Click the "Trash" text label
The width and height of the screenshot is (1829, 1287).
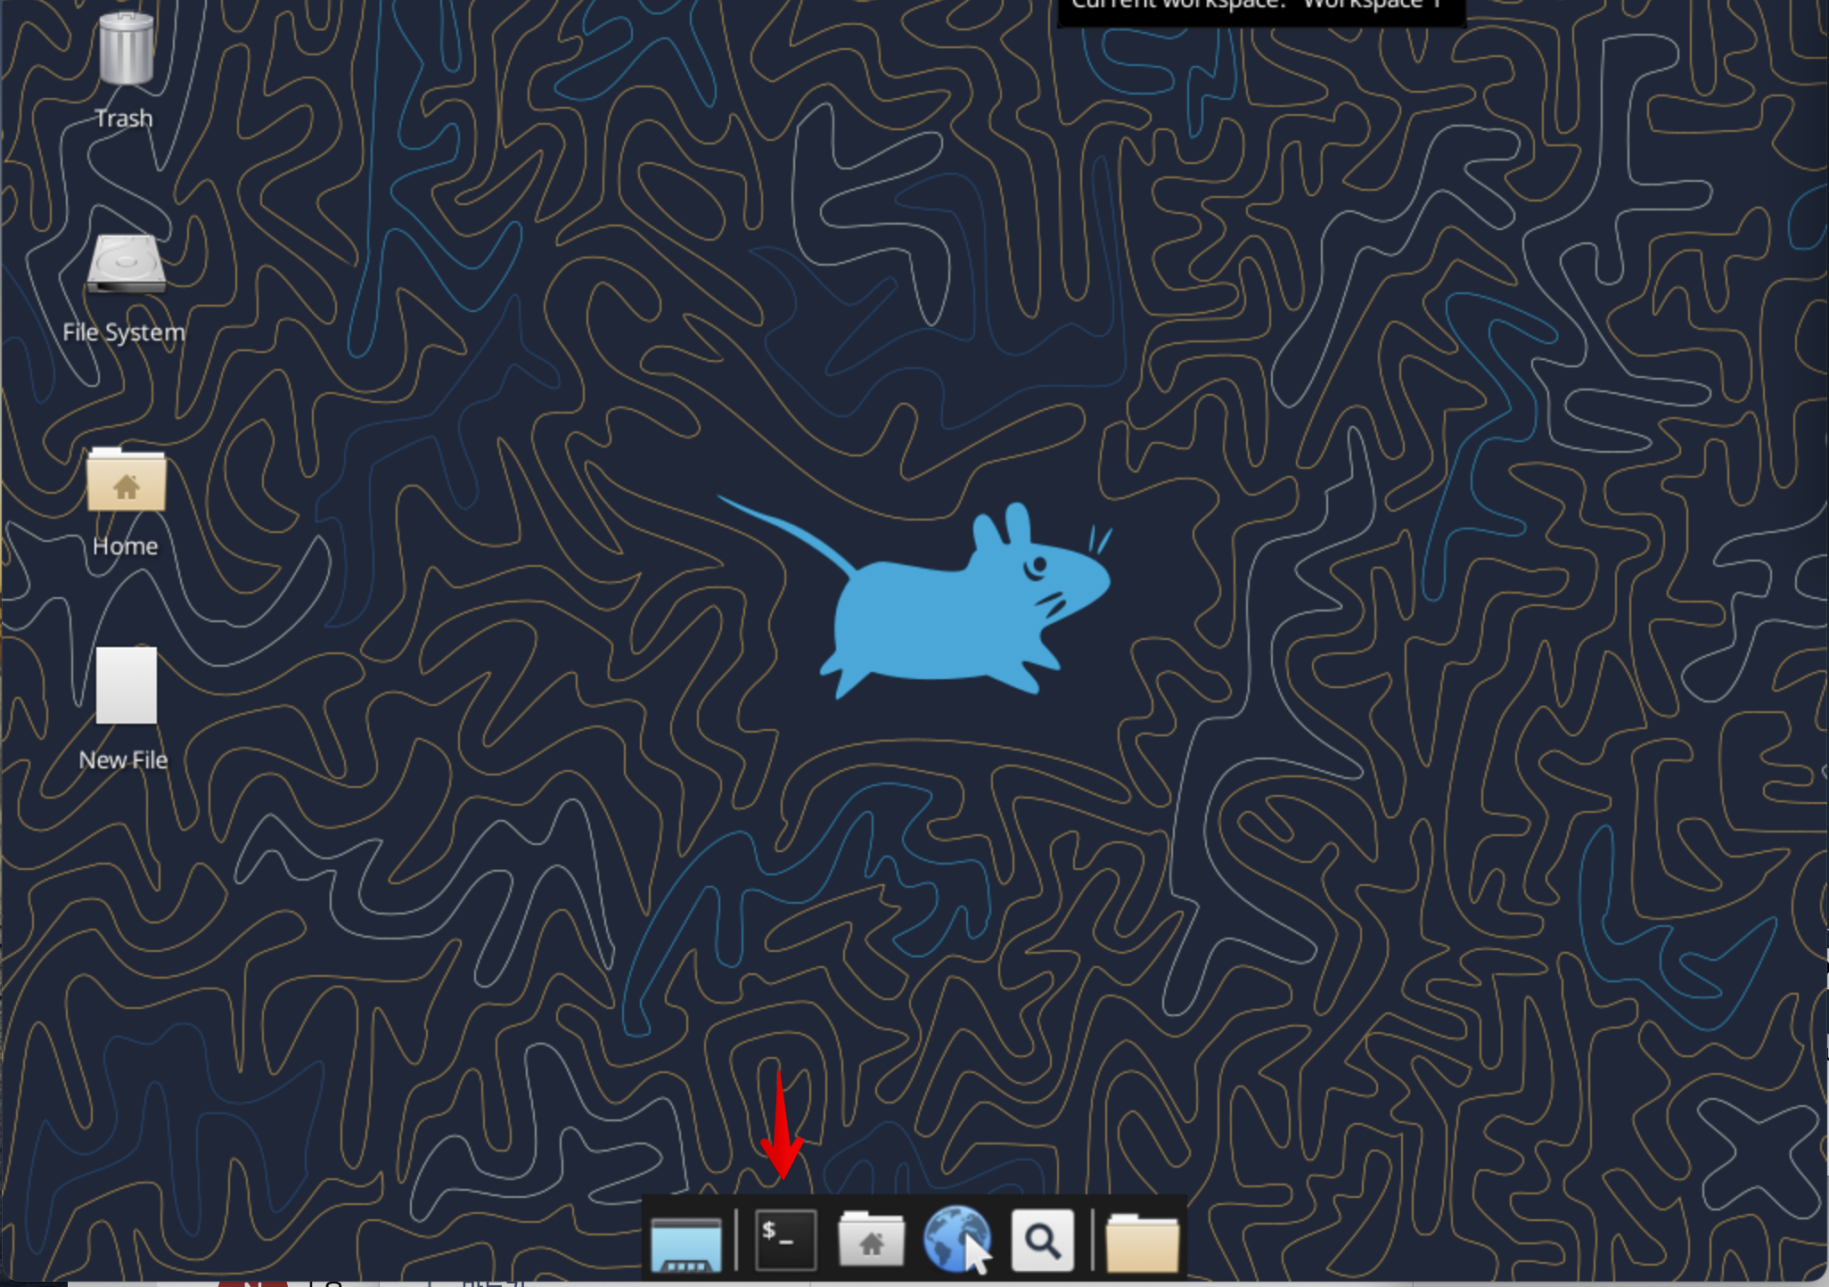pos(124,119)
